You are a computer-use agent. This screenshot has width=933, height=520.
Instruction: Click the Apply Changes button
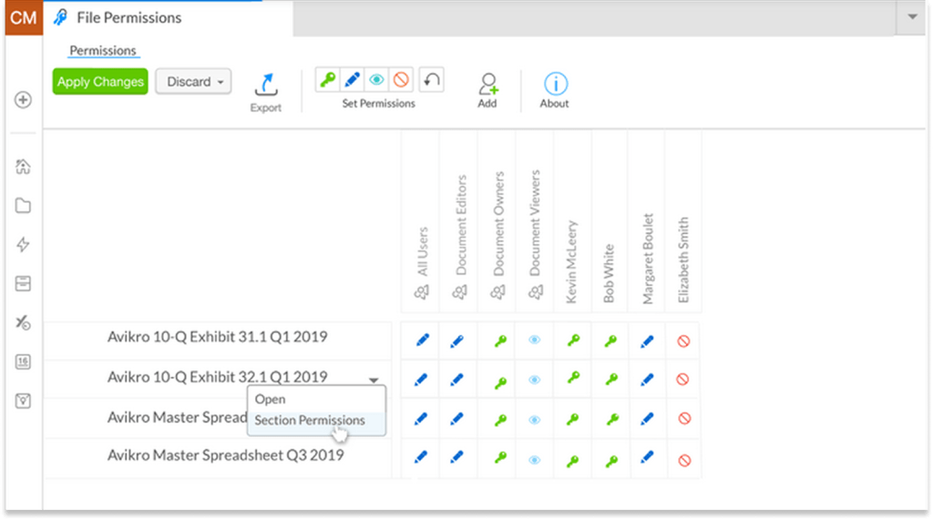(x=100, y=82)
